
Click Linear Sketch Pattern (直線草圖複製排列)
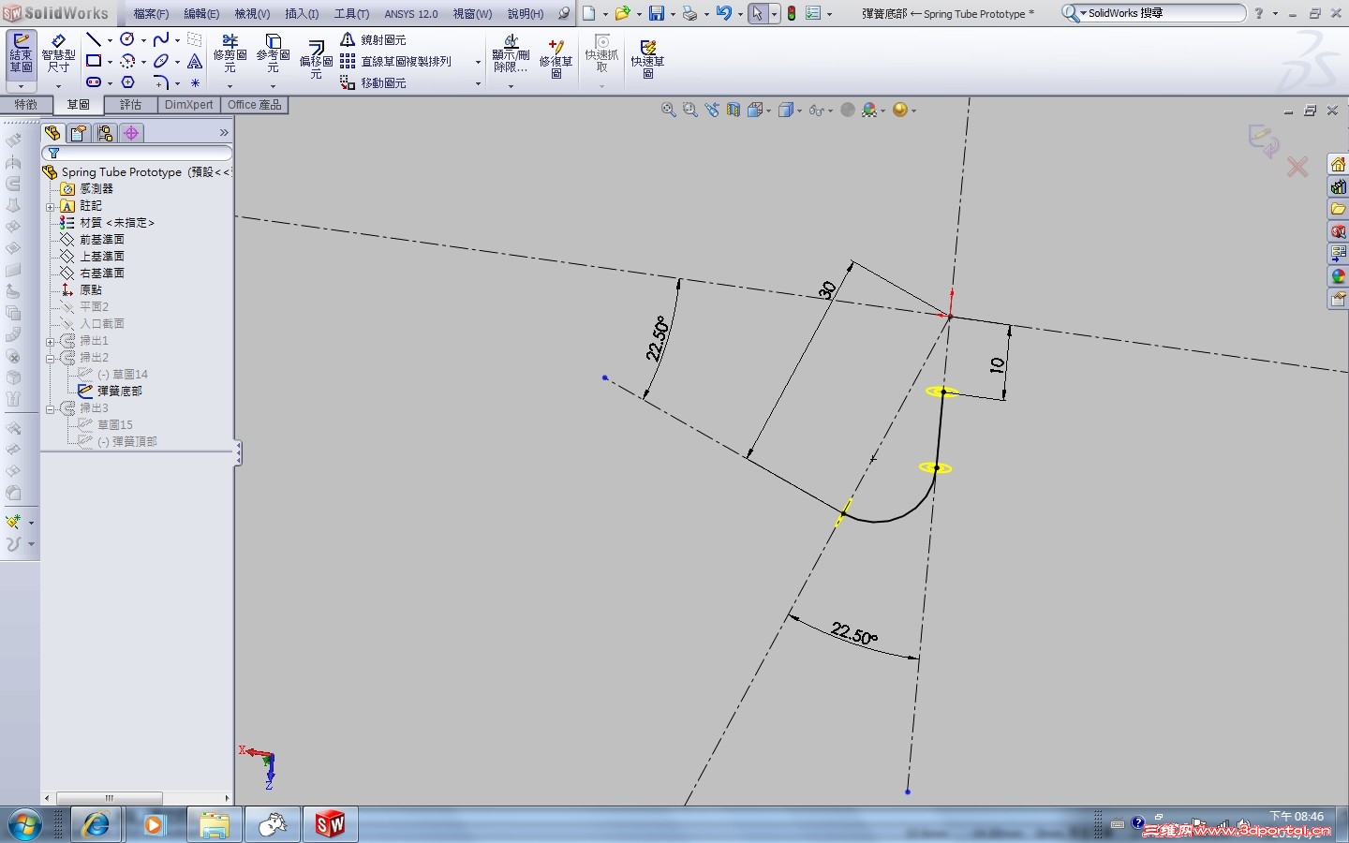(x=395, y=61)
